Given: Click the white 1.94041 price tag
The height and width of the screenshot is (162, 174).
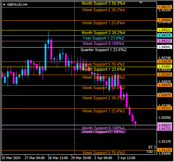Looking at the screenshot, I should [x=165, y=47].
